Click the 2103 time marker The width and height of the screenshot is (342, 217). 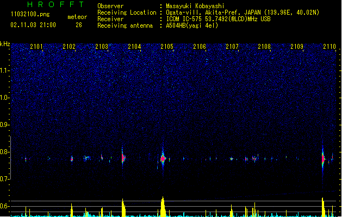[102, 47]
